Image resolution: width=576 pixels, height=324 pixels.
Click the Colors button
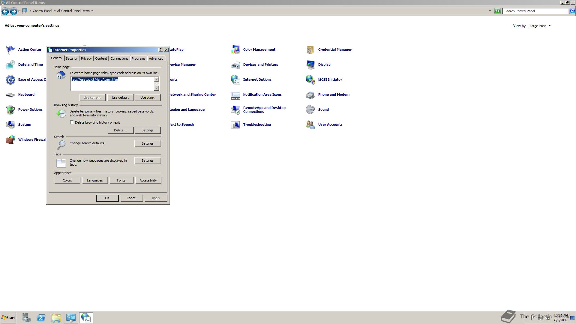(67, 180)
